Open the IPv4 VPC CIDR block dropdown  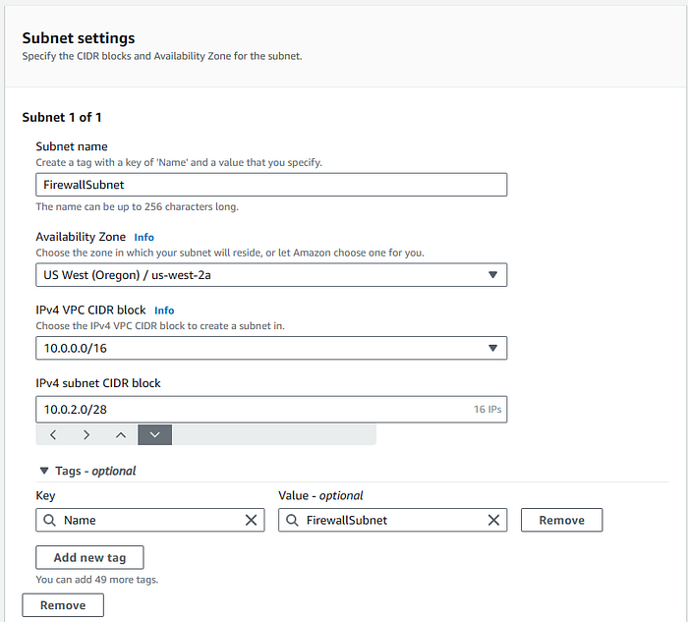(x=271, y=348)
